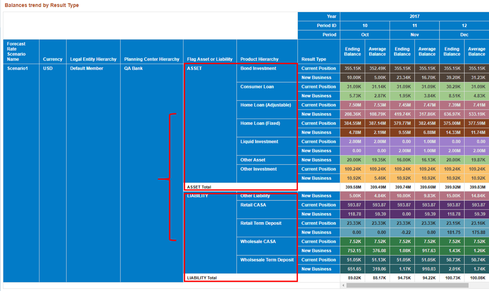The height and width of the screenshot is (291, 489).
Task: Select the 'Oct' period header
Action: 365,35
